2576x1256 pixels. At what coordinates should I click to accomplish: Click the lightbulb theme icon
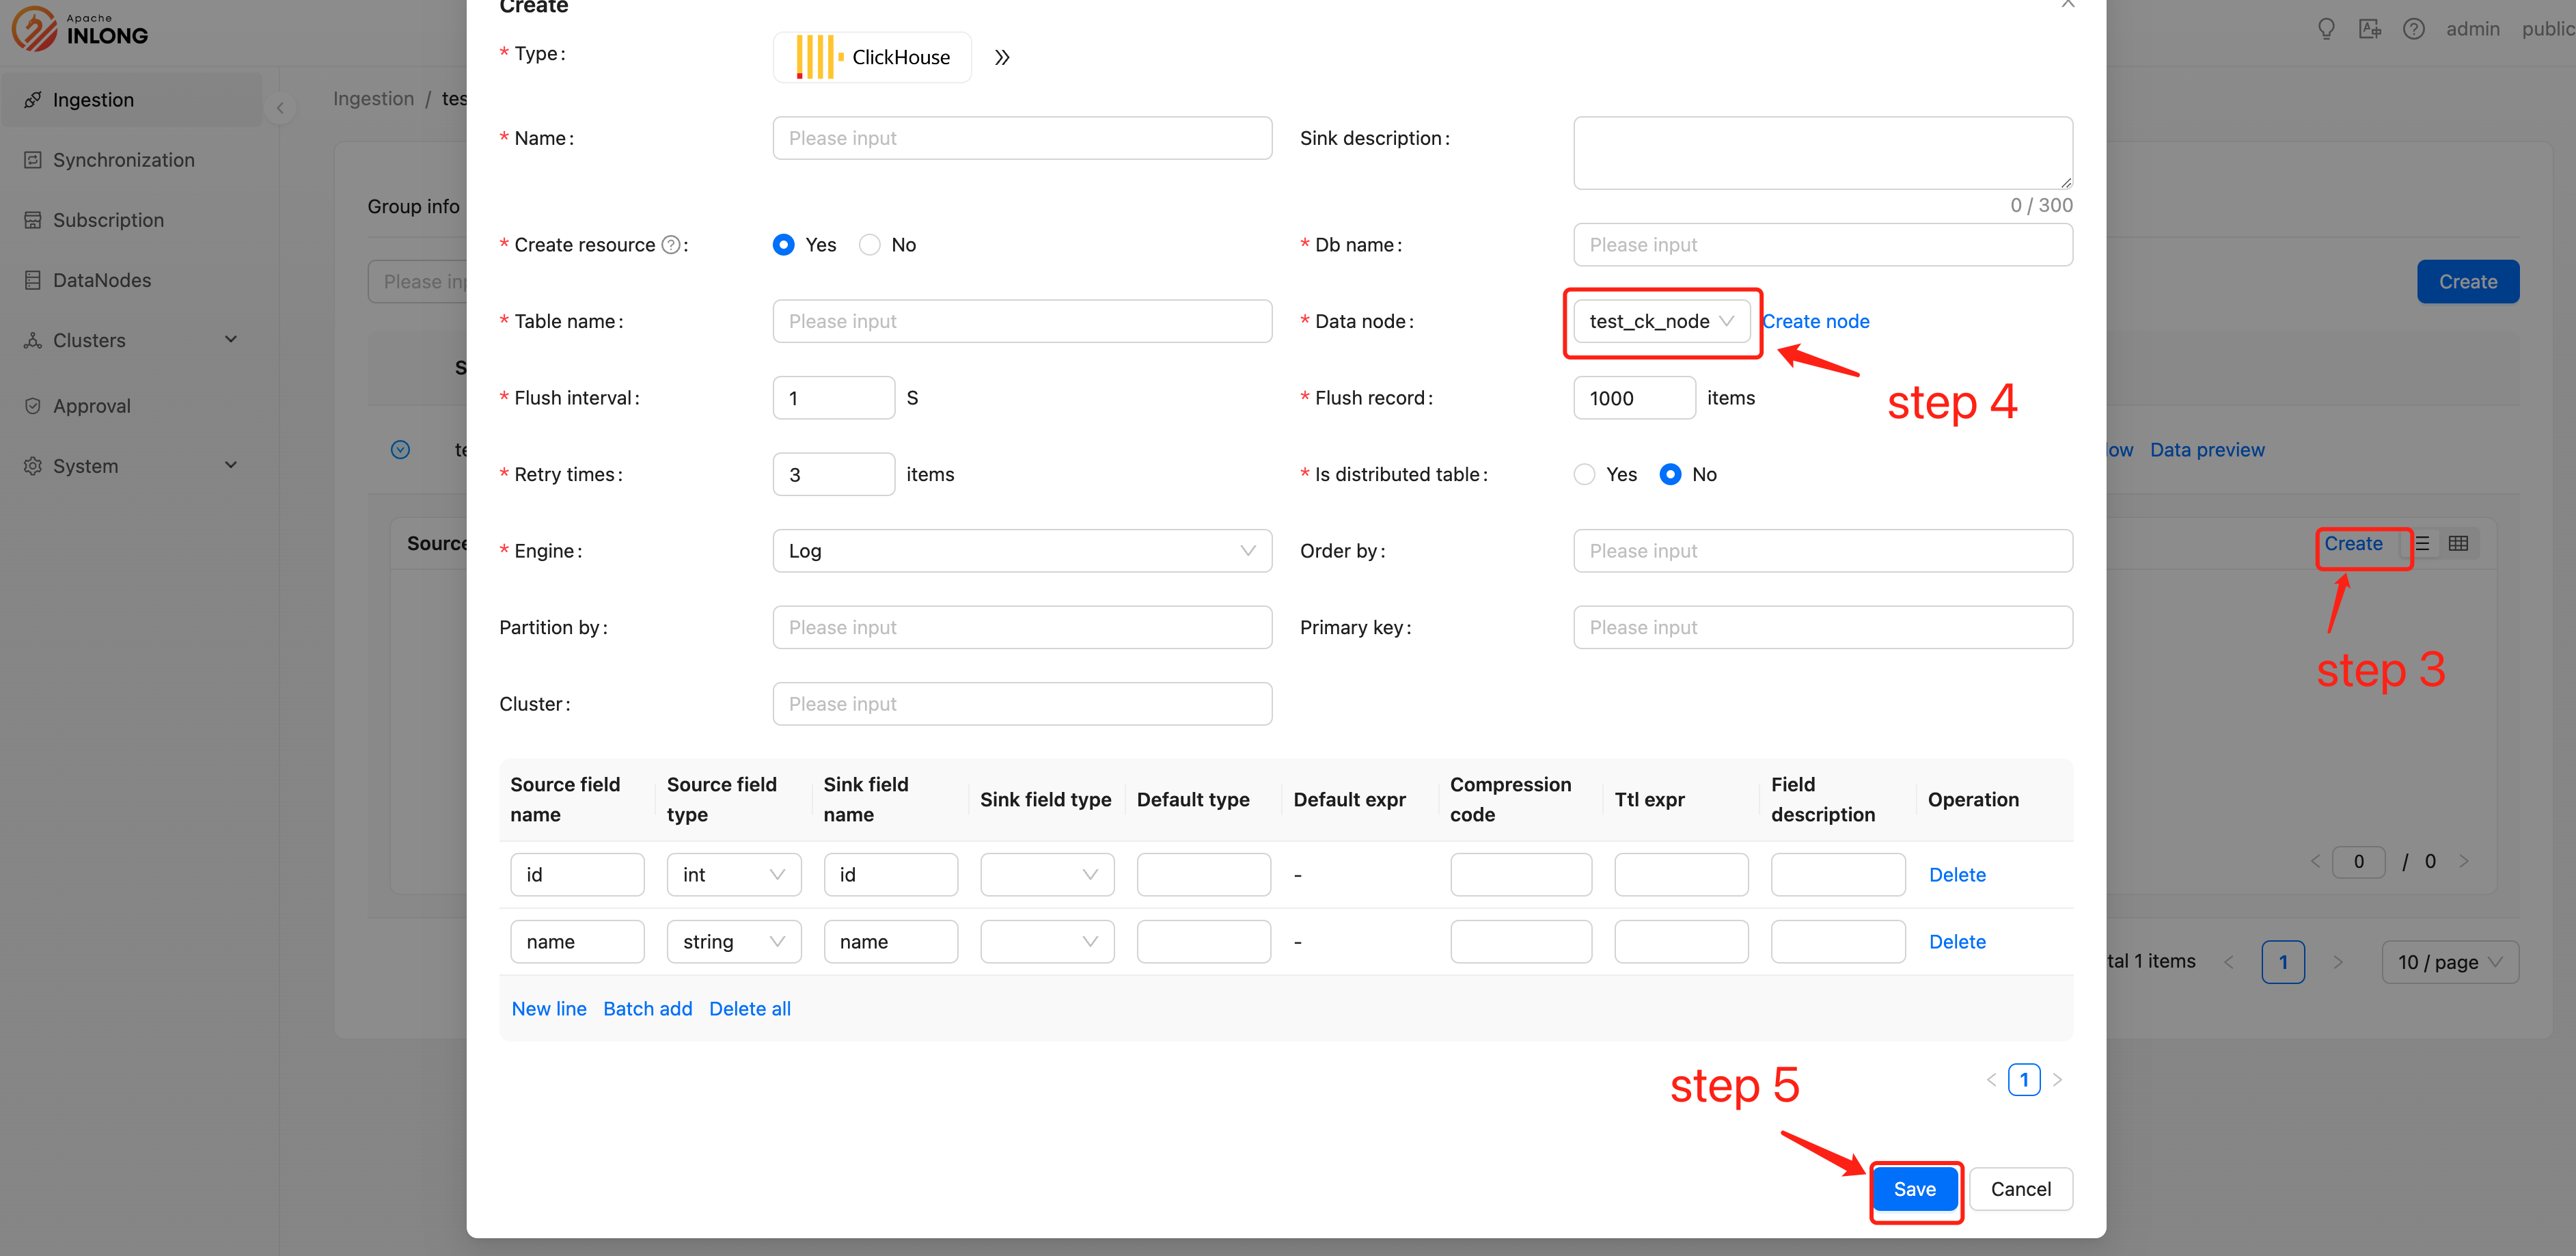pos(2326,29)
